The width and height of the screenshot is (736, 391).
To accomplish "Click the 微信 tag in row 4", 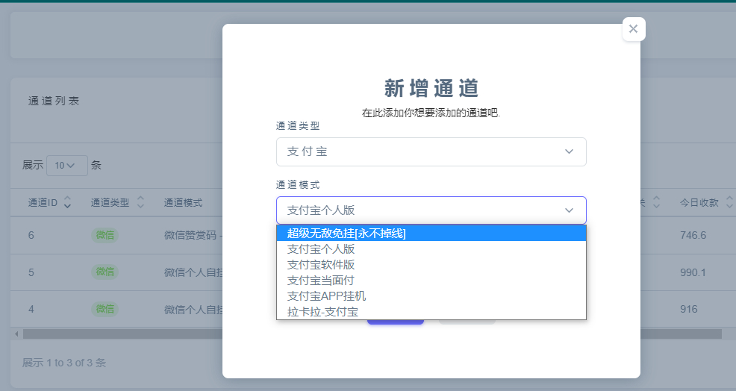I will tap(105, 309).
